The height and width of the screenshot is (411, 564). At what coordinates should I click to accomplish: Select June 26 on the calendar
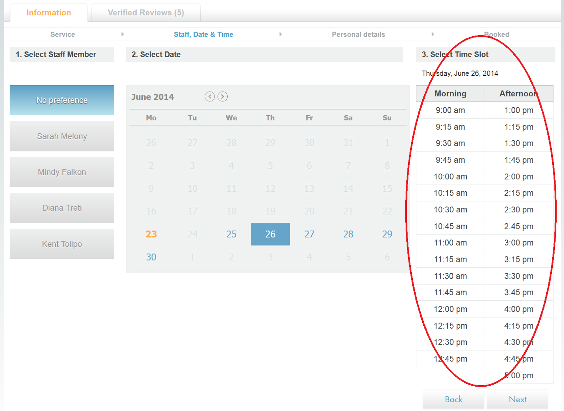point(270,234)
